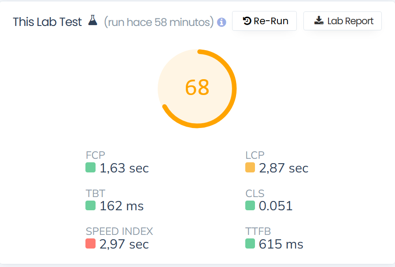Click the lab flask icon beside the title
The width and height of the screenshot is (395, 267).
point(93,20)
